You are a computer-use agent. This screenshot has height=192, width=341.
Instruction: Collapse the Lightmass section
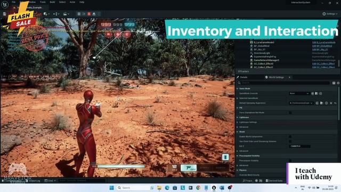[x=238, y=117]
